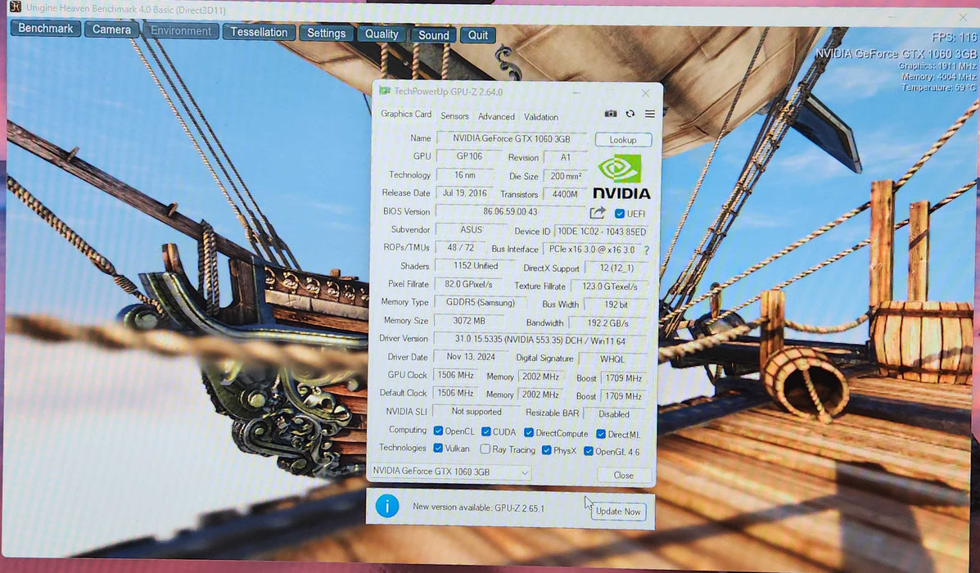Click the GPU value "GP106"
980x573 pixels.
(469, 156)
